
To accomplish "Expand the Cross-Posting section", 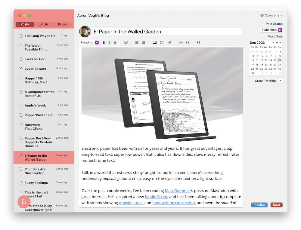I will click(x=280, y=81).
